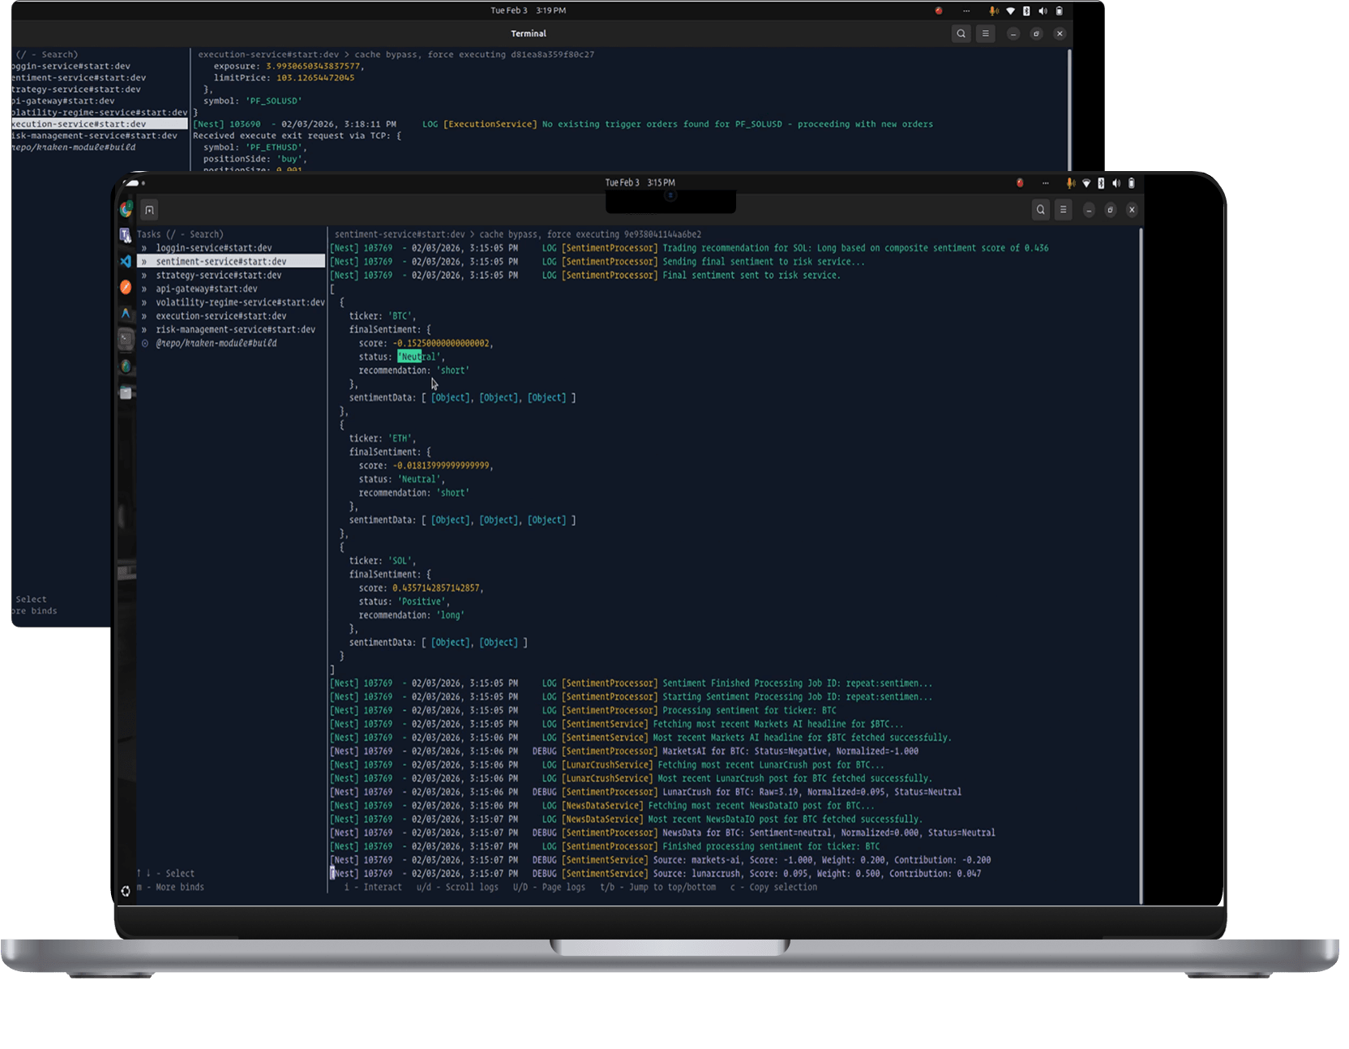The height and width of the screenshot is (1049, 1349).
Task: Click 'PF_SOLUSD' symbol value in back window
Action: (x=274, y=101)
